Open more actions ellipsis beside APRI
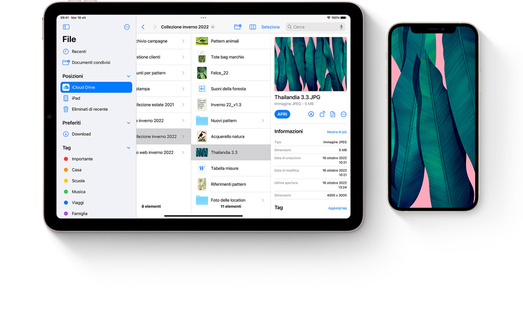 [344, 114]
